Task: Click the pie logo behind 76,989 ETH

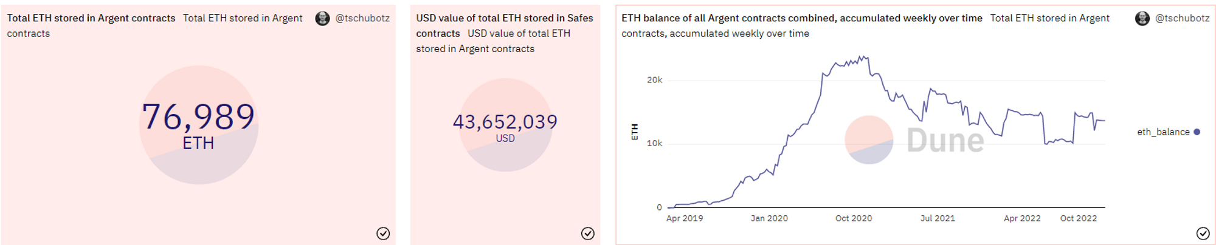Action: tap(199, 125)
